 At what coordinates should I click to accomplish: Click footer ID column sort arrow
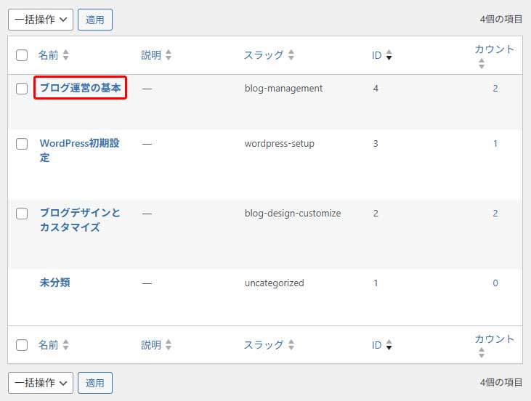point(389,346)
